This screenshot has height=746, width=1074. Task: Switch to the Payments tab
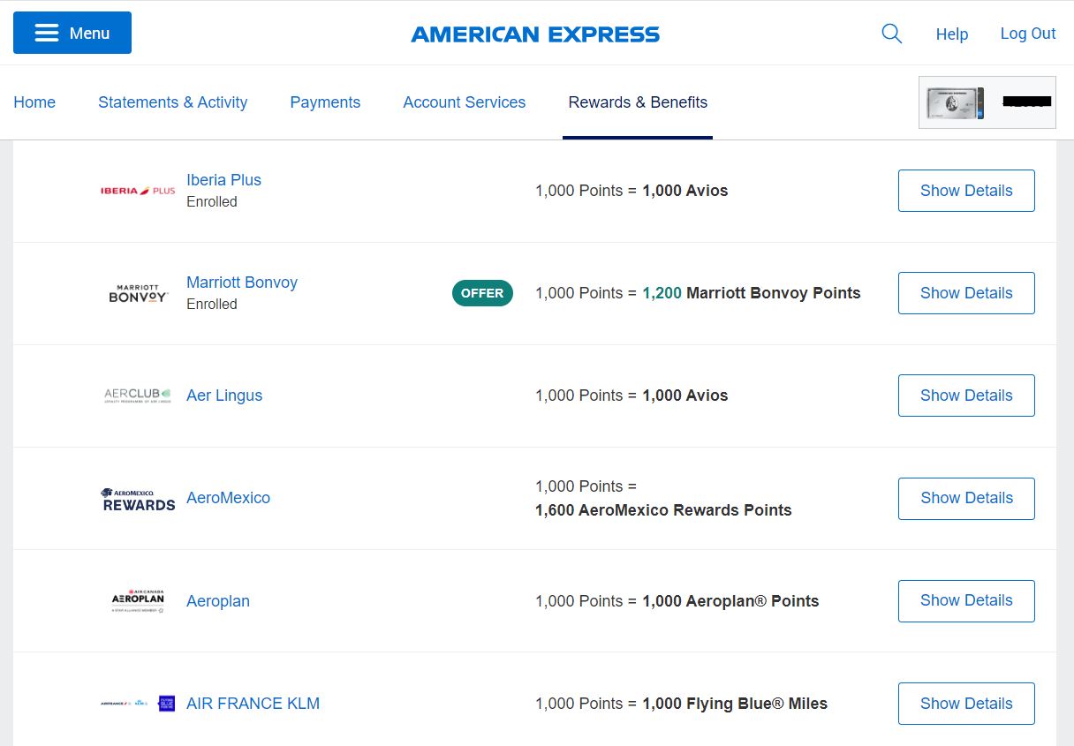[325, 102]
